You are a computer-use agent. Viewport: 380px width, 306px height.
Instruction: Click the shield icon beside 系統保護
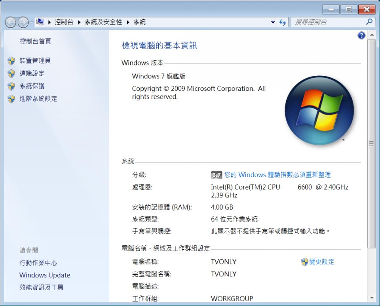pos(11,86)
